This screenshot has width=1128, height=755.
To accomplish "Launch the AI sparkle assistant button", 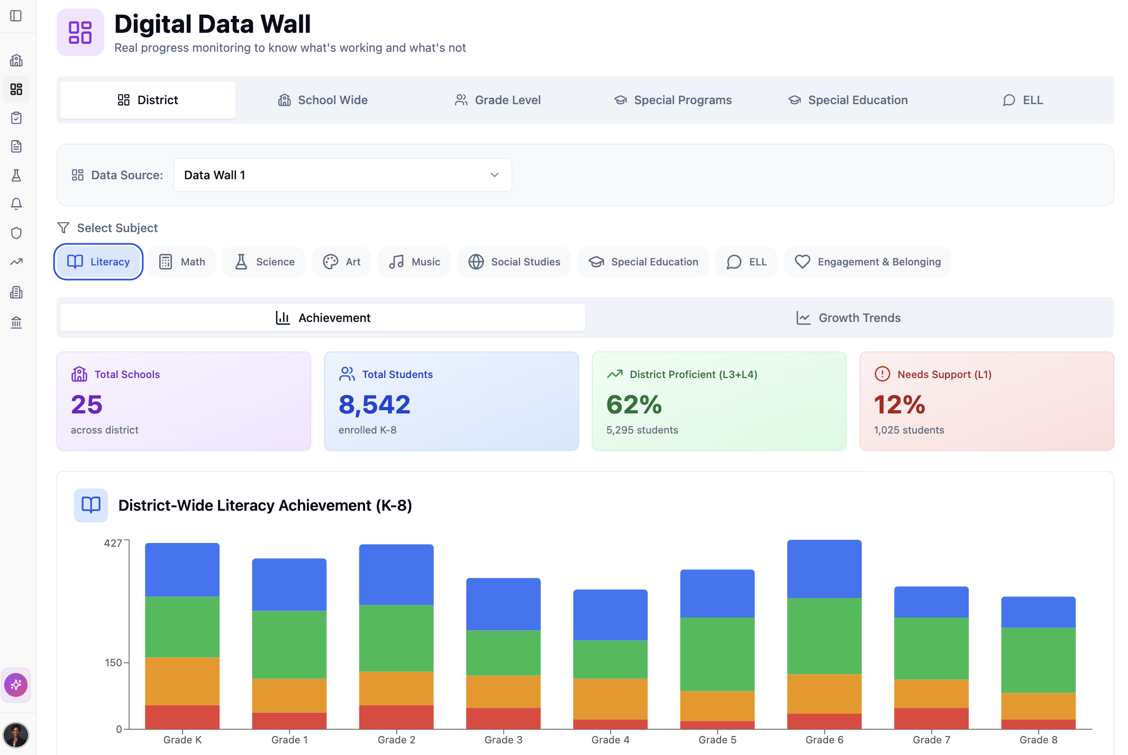I will click(x=16, y=685).
